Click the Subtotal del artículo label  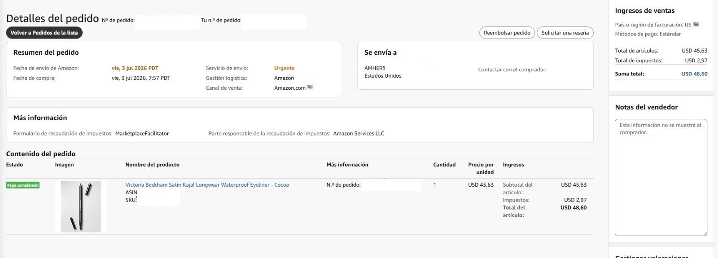click(518, 188)
